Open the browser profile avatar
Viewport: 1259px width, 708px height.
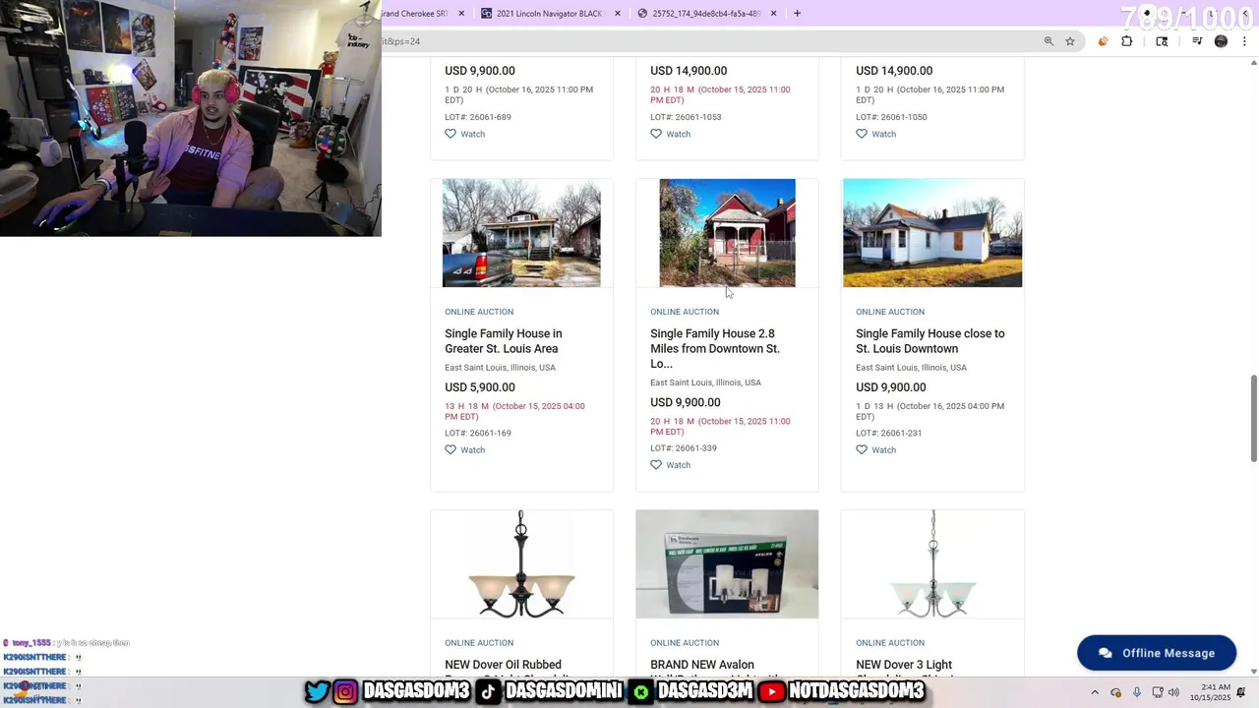(1221, 41)
